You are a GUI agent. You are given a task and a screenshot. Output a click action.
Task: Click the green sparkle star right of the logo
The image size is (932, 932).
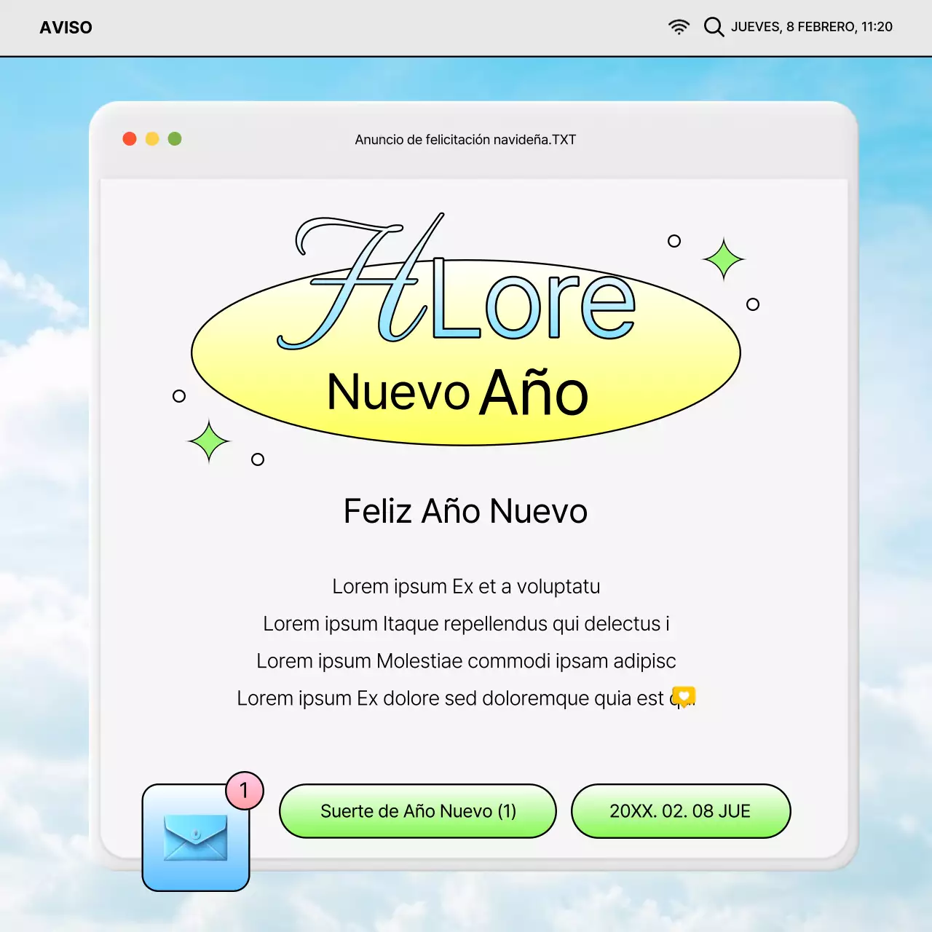[x=723, y=259]
